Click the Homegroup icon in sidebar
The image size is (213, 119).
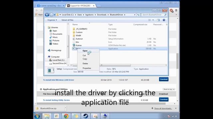point(49,50)
